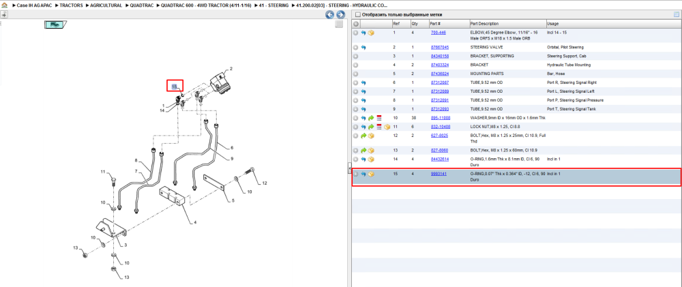The width and height of the screenshot is (682, 287).
Task: Select callout 12 in the diagram
Action: coord(263,183)
